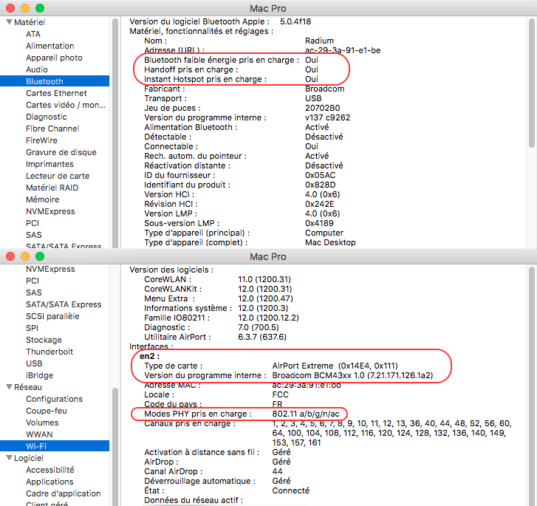
Task: Select PCI in the bottom window sidebar
Action: [x=33, y=281]
